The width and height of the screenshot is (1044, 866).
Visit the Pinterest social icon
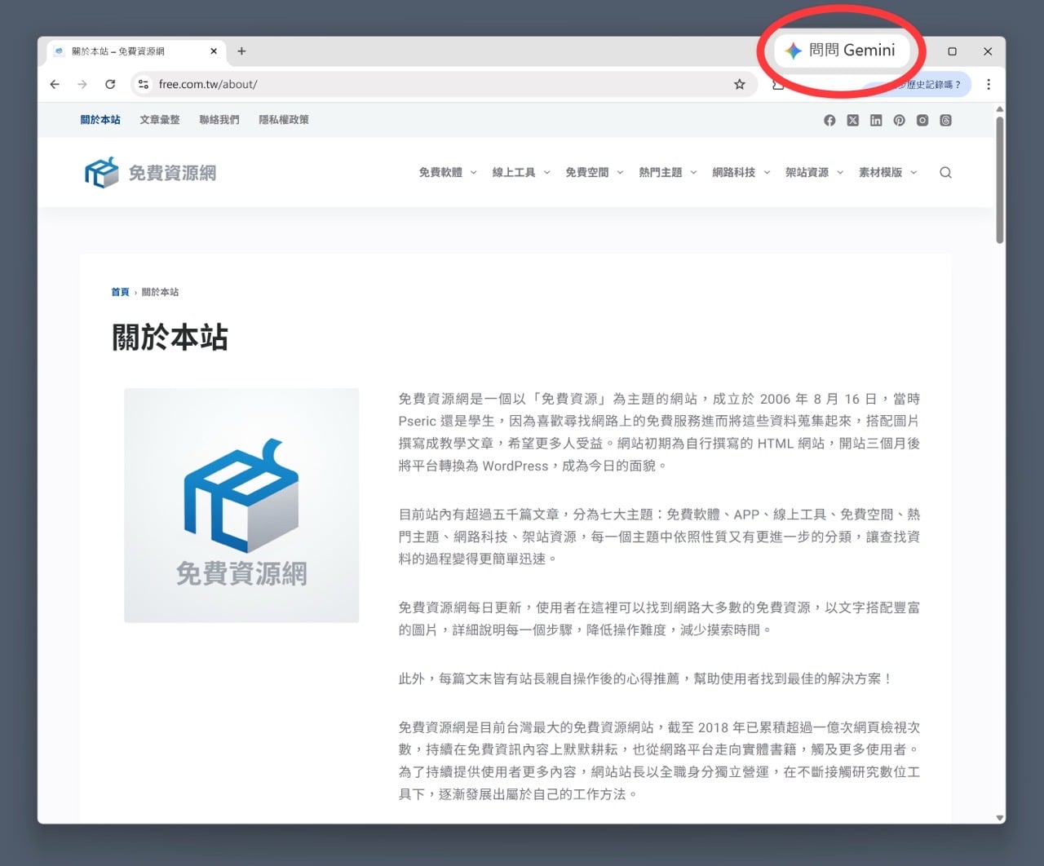[x=899, y=121]
